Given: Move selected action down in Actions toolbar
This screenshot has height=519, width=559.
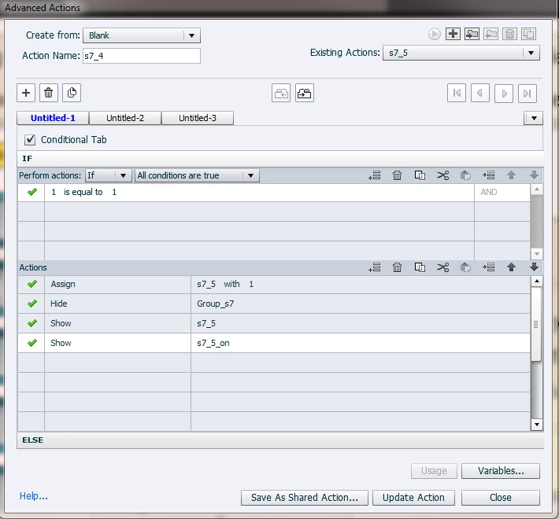Looking at the screenshot, I should coord(534,267).
